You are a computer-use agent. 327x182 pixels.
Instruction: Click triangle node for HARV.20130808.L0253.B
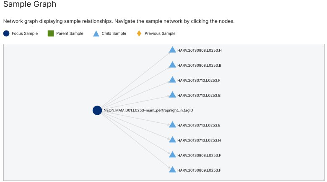(x=172, y=65)
